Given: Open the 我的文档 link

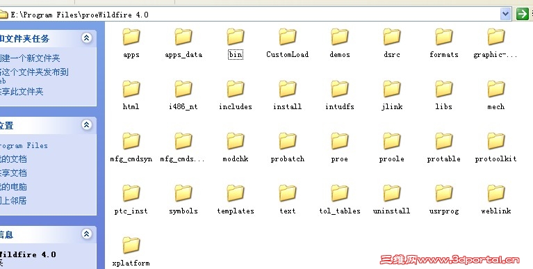Looking at the screenshot, I should (x=13, y=158).
